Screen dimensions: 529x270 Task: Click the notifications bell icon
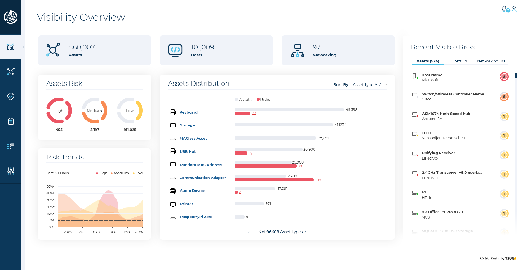click(x=504, y=9)
